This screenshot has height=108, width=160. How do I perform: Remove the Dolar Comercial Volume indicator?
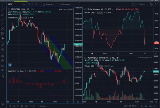[x=102, y=13]
